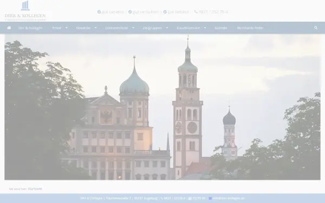Click 'gut beraten' header text
The height and width of the screenshot is (203, 325).
pos(113,12)
